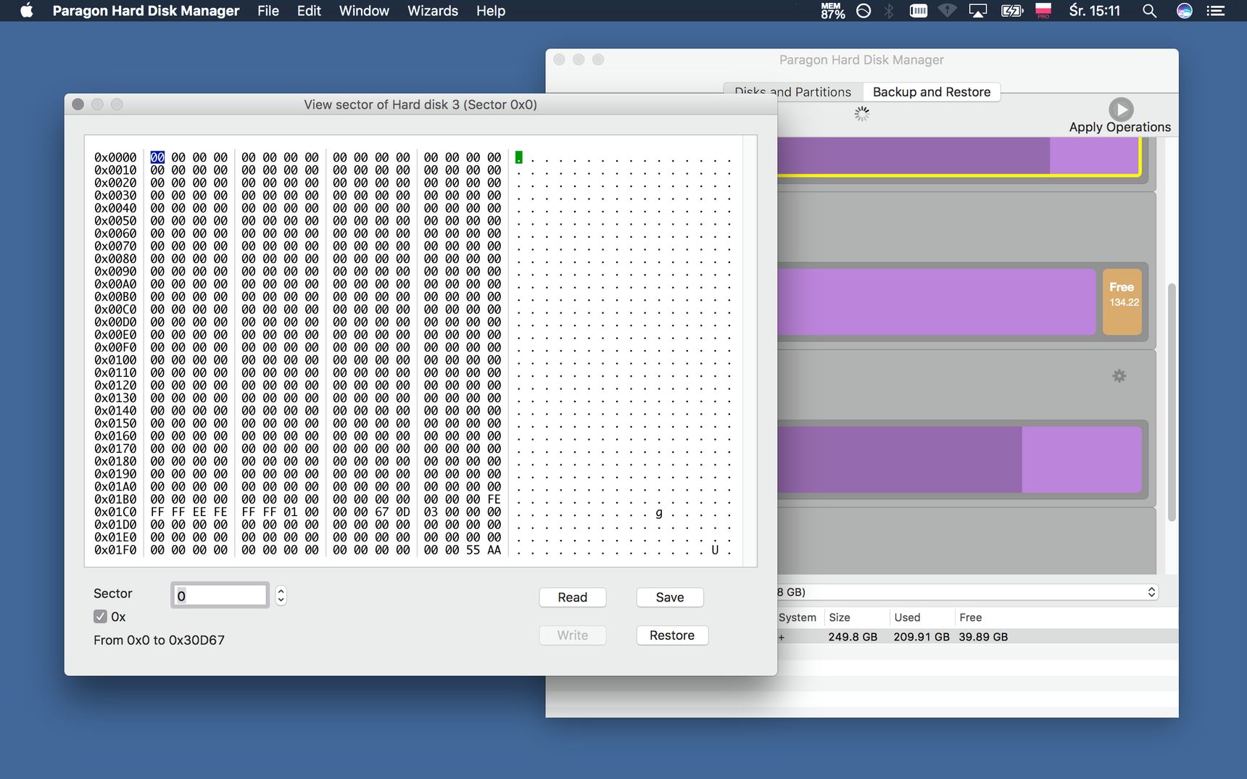Open the Wi-Fi status menu
Screen dimensions: 1247x779
coord(948,11)
